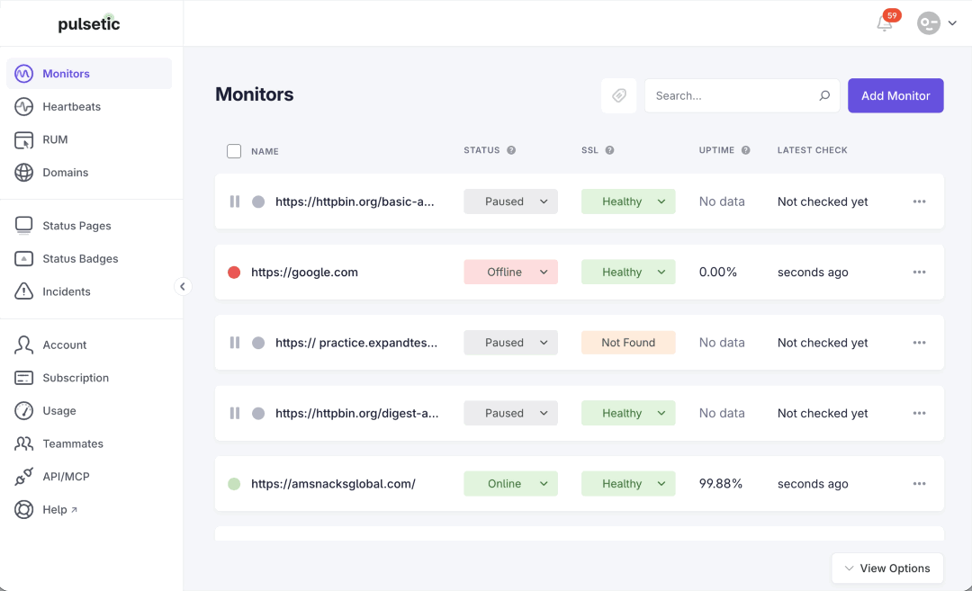Open the https://httpbin.org/digest-a... monitor link
Screen dimensions: 972x591
coord(357,413)
